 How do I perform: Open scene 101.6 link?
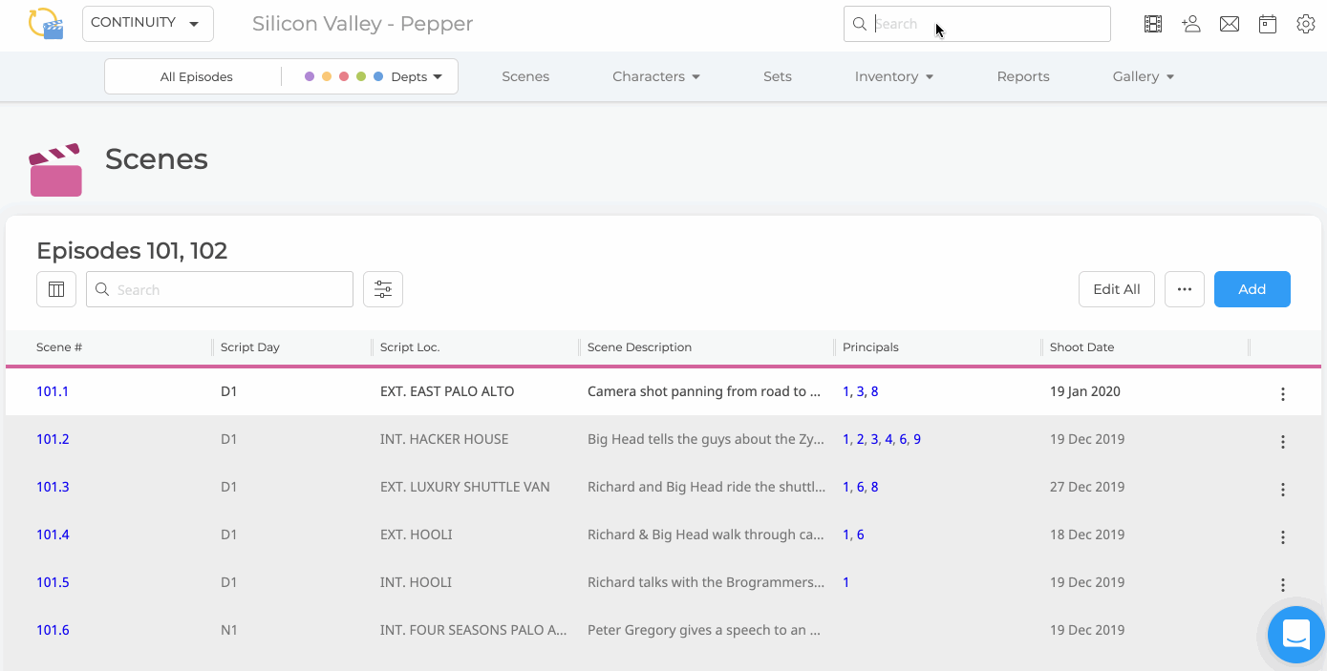click(x=53, y=630)
